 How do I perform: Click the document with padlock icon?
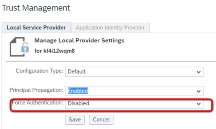[x=19, y=47]
